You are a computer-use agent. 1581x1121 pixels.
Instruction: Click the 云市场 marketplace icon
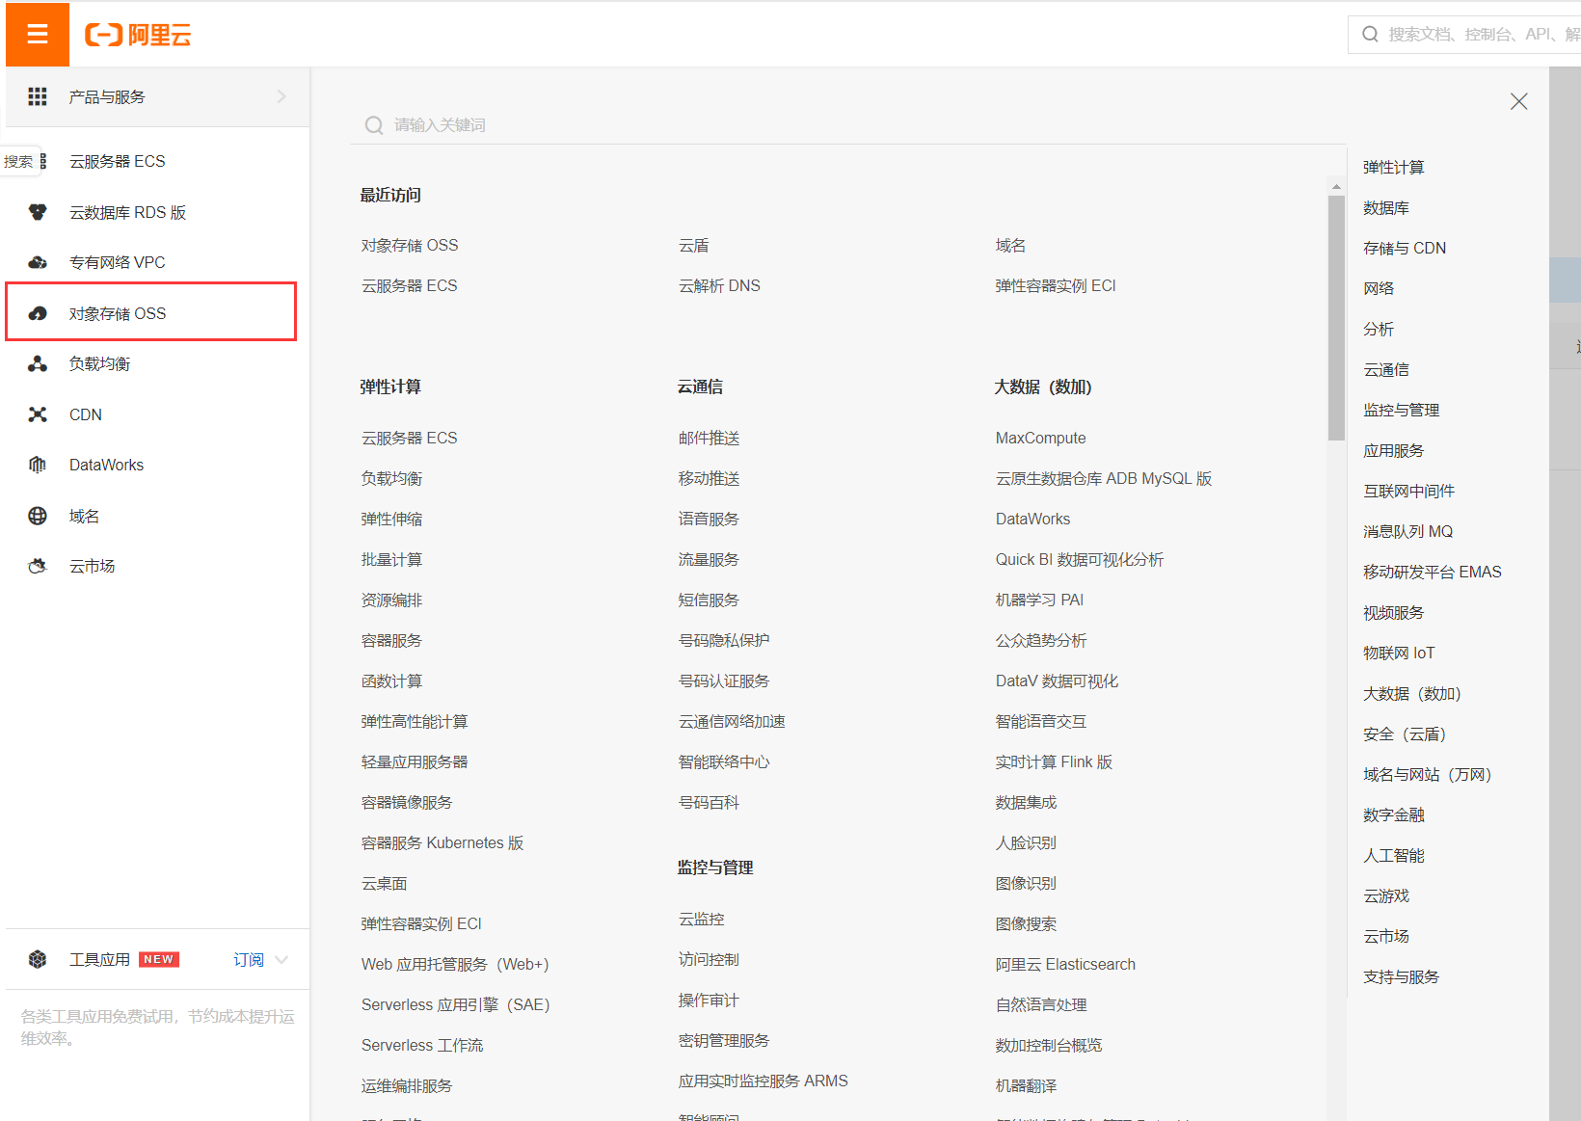coord(38,566)
